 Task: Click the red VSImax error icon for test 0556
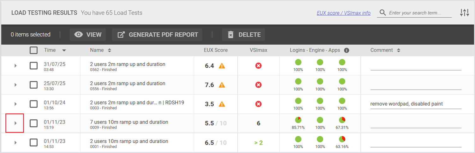pyautogui.click(x=258, y=85)
